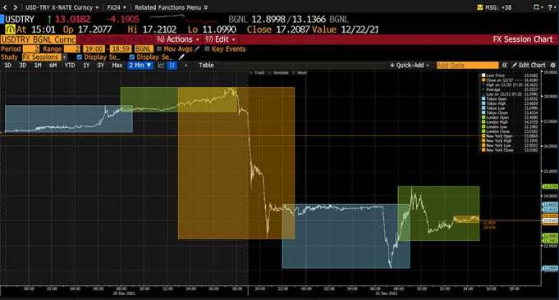Open the Actions dropdown menu
The width and height of the screenshot is (559, 300).
pyautogui.click(x=178, y=39)
